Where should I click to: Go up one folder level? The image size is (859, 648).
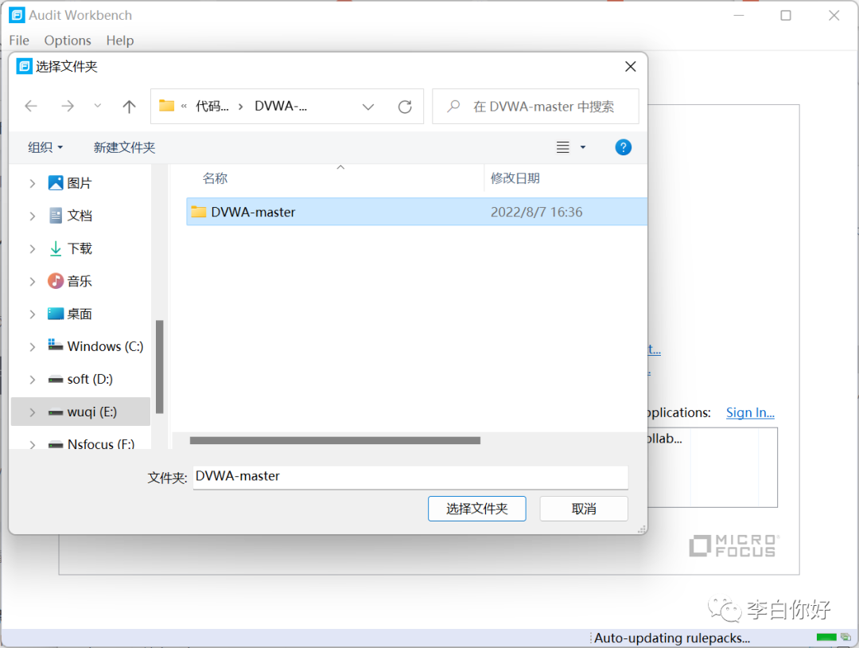(130, 106)
